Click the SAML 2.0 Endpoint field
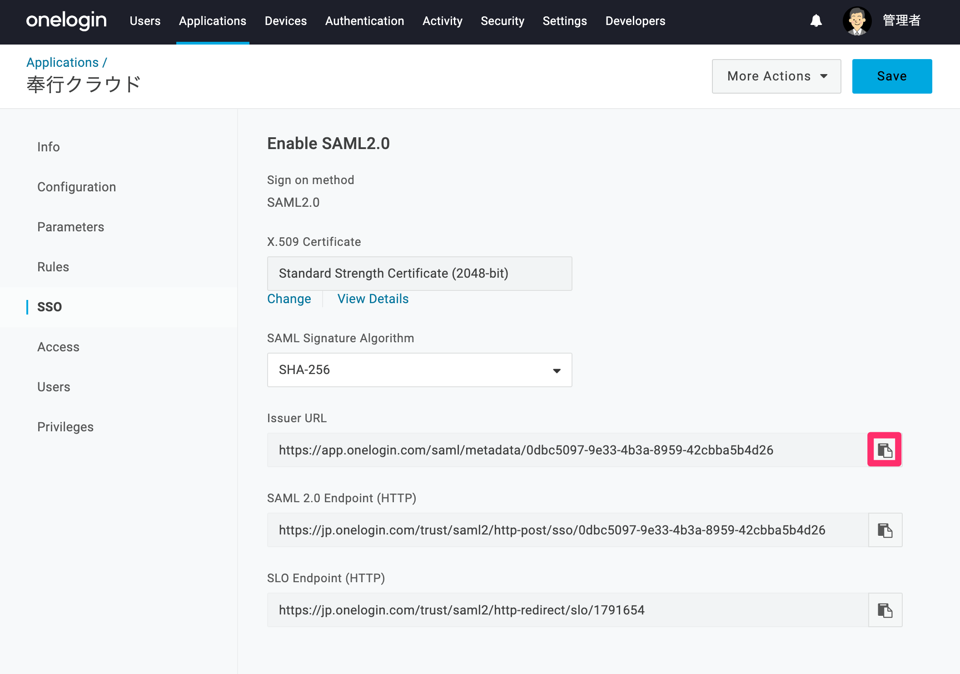This screenshot has height=674, width=960. 567,530
